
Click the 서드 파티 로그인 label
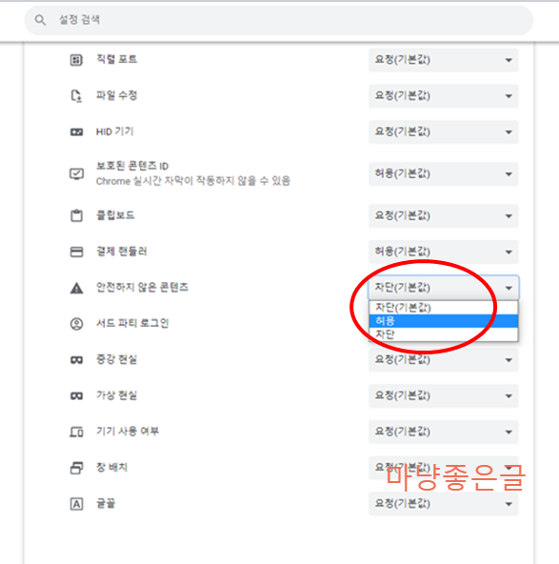tap(132, 323)
